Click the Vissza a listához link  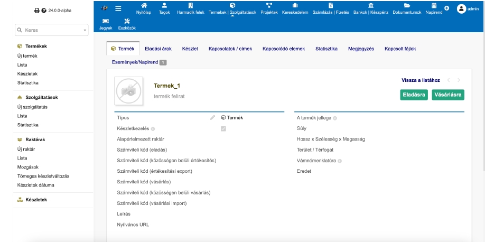point(421,80)
